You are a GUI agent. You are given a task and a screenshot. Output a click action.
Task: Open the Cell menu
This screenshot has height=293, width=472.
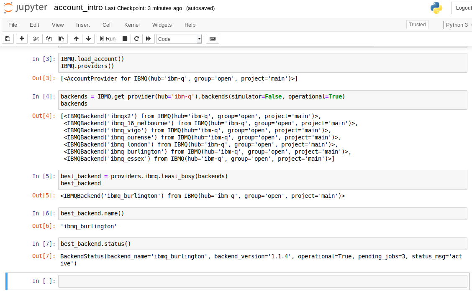[107, 25]
